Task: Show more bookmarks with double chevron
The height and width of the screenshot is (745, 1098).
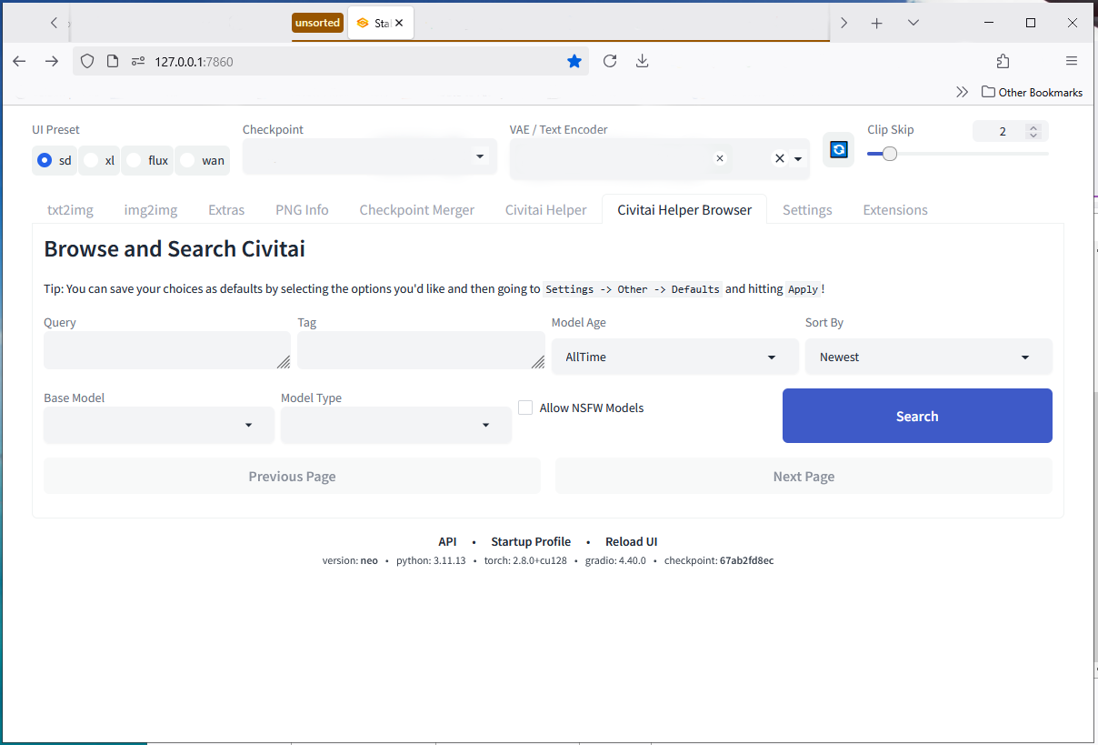Action: (x=962, y=92)
